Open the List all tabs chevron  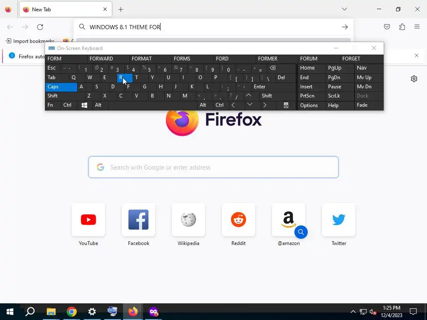pos(344,9)
